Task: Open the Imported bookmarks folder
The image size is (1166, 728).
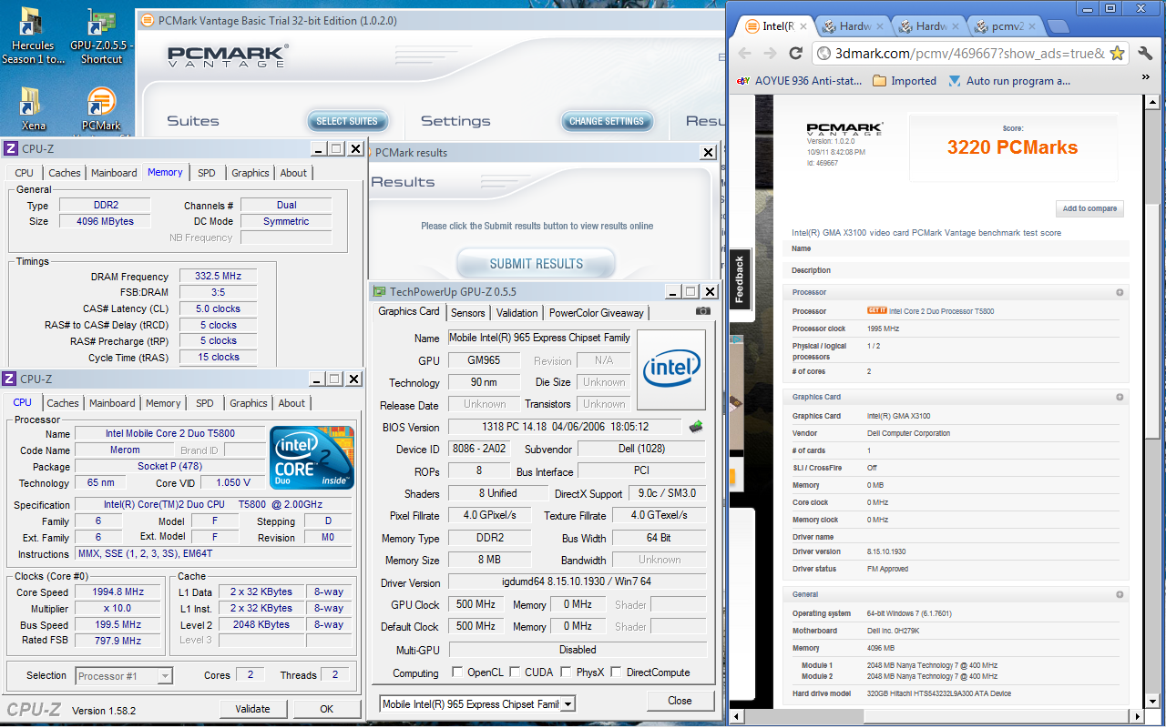Action: (x=905, y=81)
